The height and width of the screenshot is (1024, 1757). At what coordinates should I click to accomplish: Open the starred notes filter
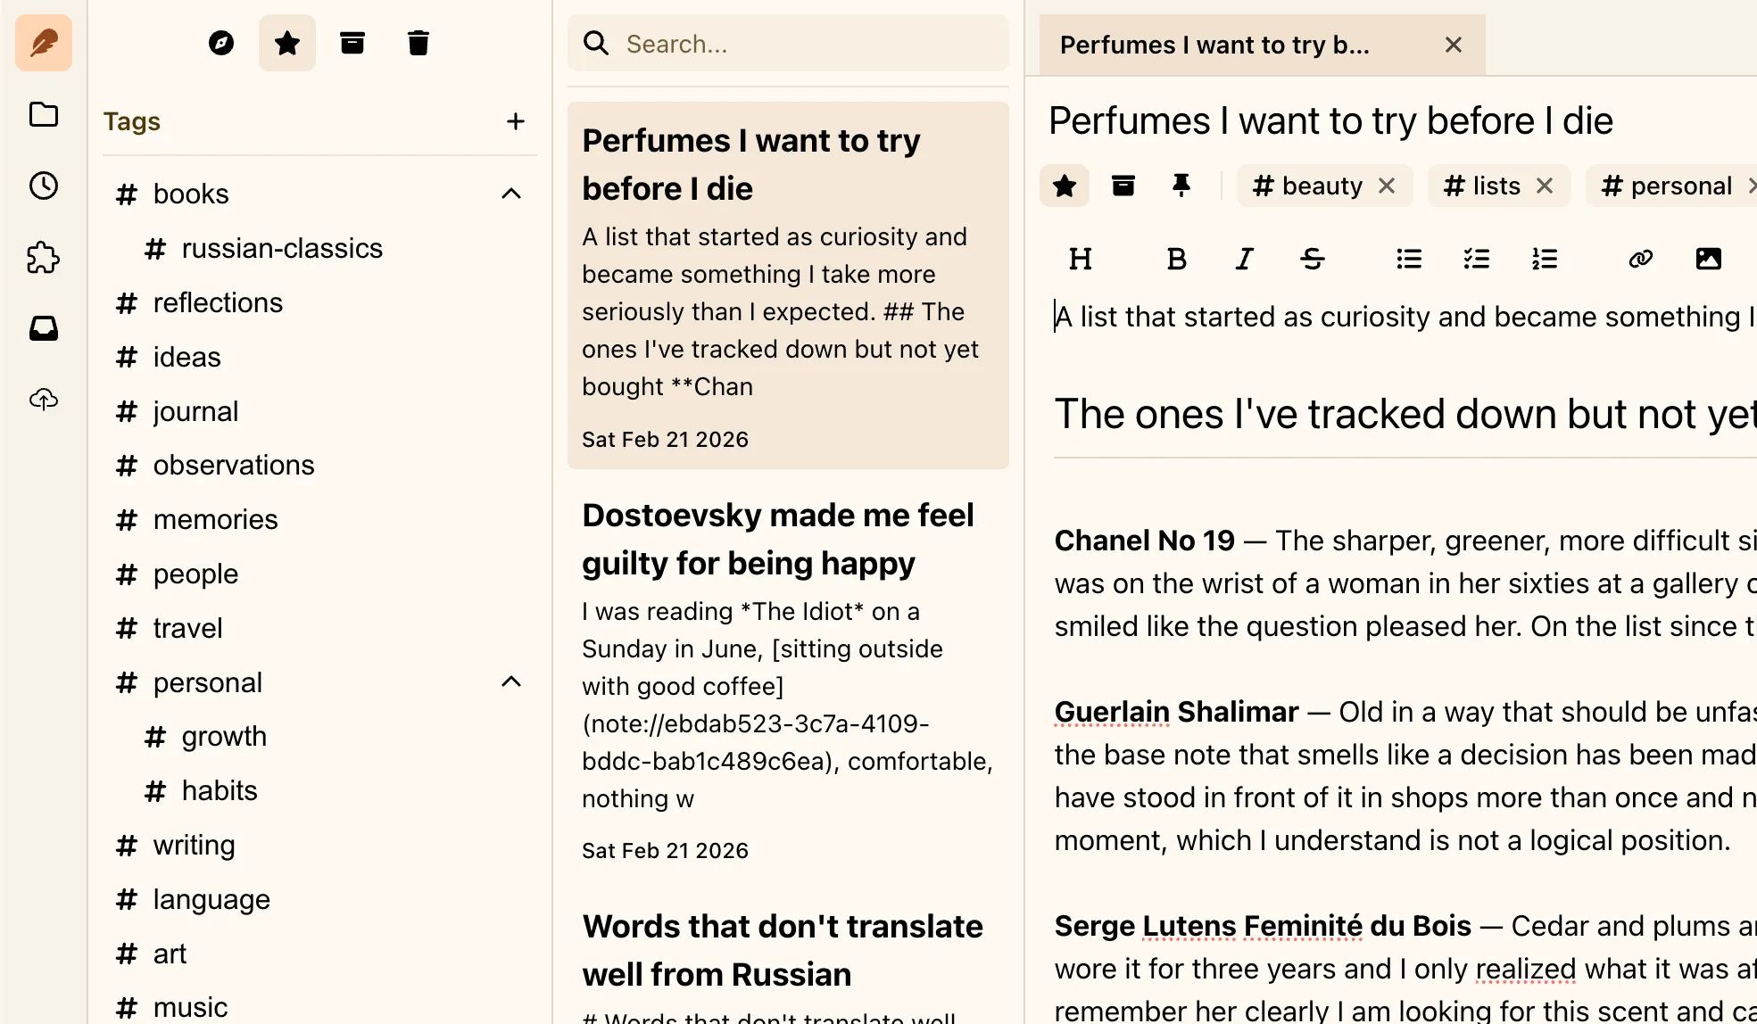point(286,42)
